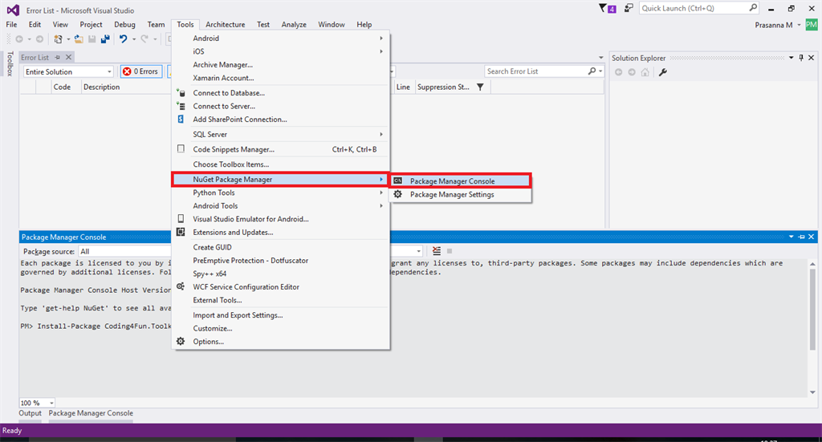Select Connect to Database menu item
Viewport: 822px width, 442px height.
(281, 93)
